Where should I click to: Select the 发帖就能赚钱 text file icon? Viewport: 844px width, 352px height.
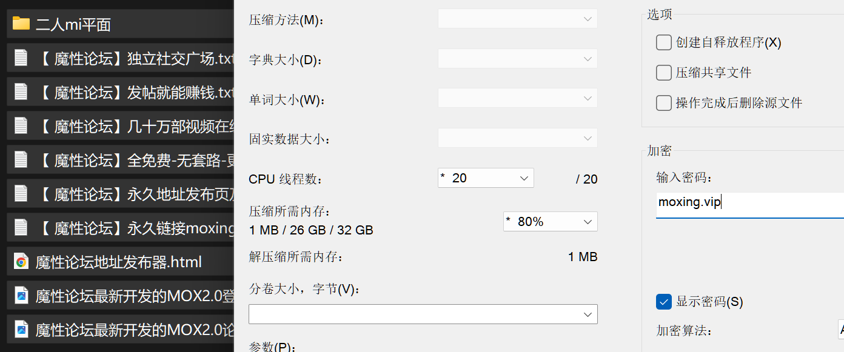pyautogui.click(x=21, y=92)
